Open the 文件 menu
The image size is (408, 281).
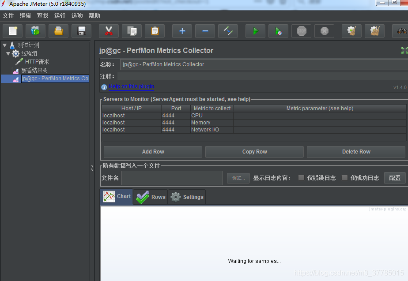pyautogui.click(x=8, y=15)
